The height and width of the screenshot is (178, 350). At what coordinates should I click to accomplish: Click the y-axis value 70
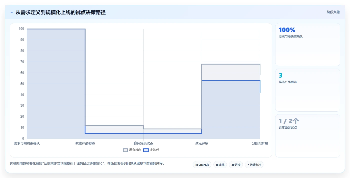(x=22, y=62)
